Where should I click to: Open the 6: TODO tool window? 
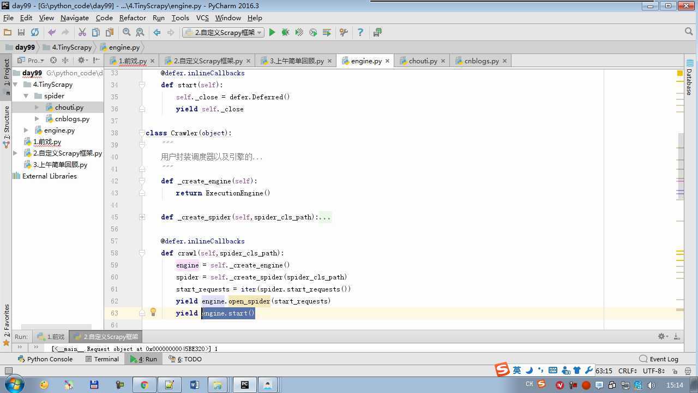(185, 359)
